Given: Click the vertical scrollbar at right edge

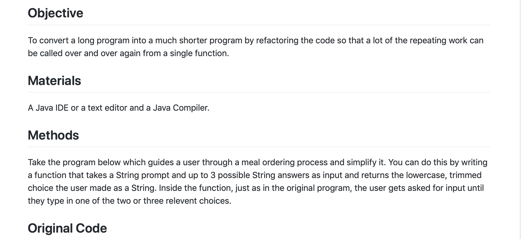Looking at the screenshot, I should coord(519,119).
